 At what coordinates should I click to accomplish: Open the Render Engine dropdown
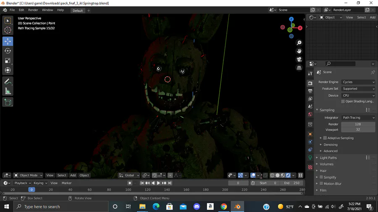[358, 82]
